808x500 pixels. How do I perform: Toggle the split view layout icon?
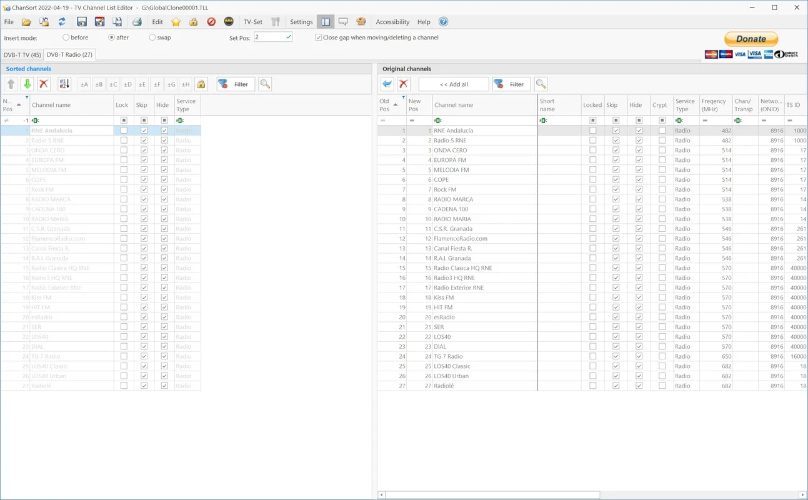(x=326, y=22)
